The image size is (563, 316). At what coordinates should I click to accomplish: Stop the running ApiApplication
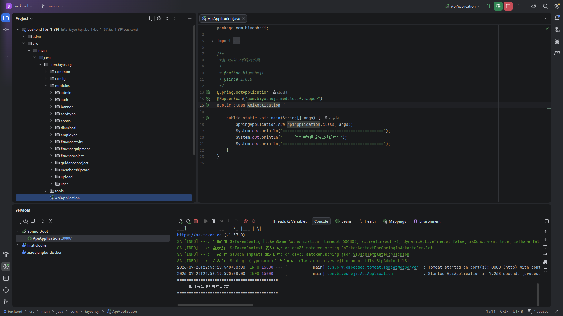(x=508, y=6)
